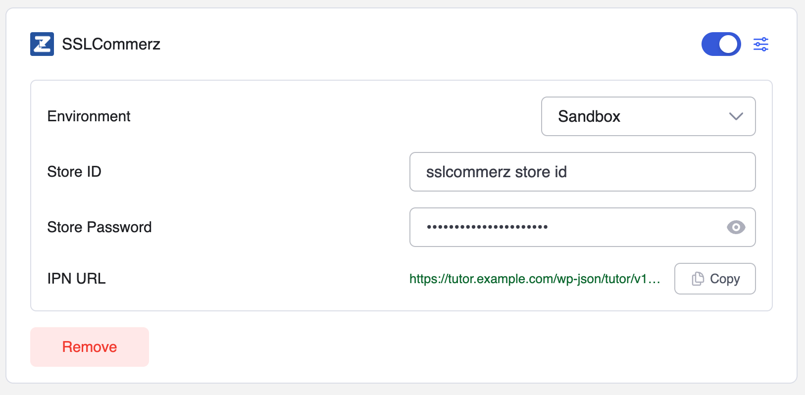
Task: Show the Store Password with the eye icon
Action: (736, 227)
